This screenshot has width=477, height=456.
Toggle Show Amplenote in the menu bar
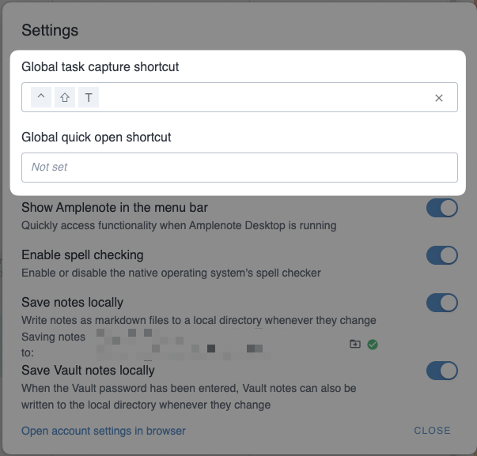441,208
